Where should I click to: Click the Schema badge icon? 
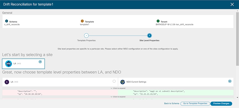(x=6, y=21)
